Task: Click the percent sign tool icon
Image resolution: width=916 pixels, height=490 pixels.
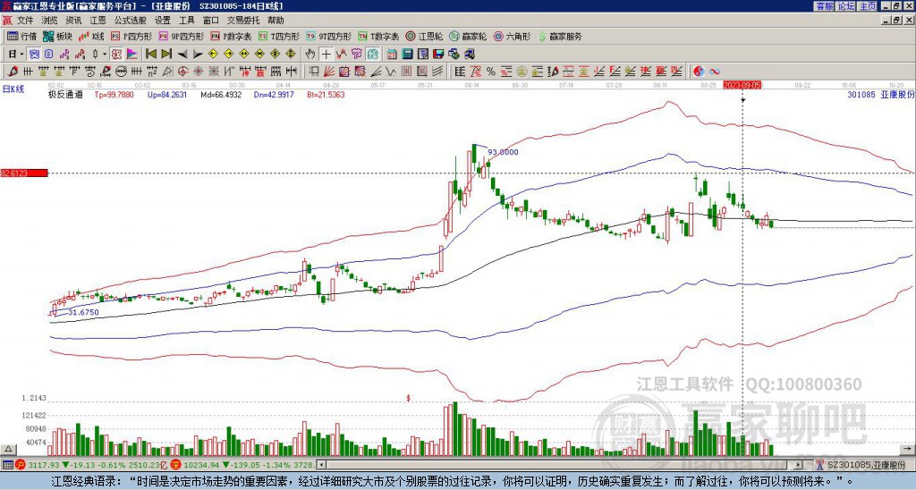Action: pos(491,72)
